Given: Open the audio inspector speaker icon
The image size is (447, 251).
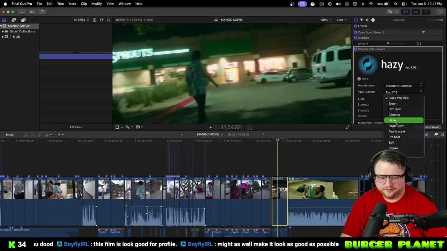Looking at the screenshot, I should [x=367, y=20].
